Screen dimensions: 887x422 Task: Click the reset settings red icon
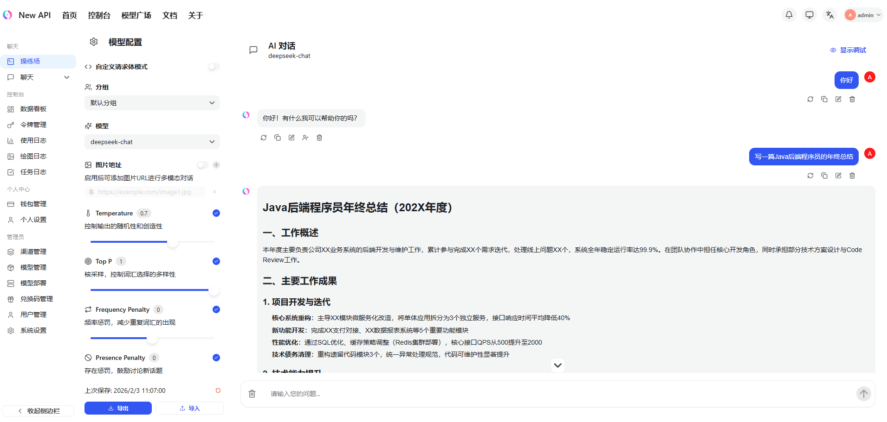218,391
